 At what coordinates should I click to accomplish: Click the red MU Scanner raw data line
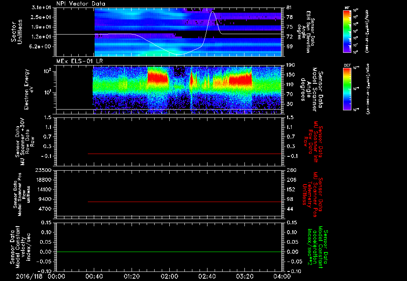point(185,154)
